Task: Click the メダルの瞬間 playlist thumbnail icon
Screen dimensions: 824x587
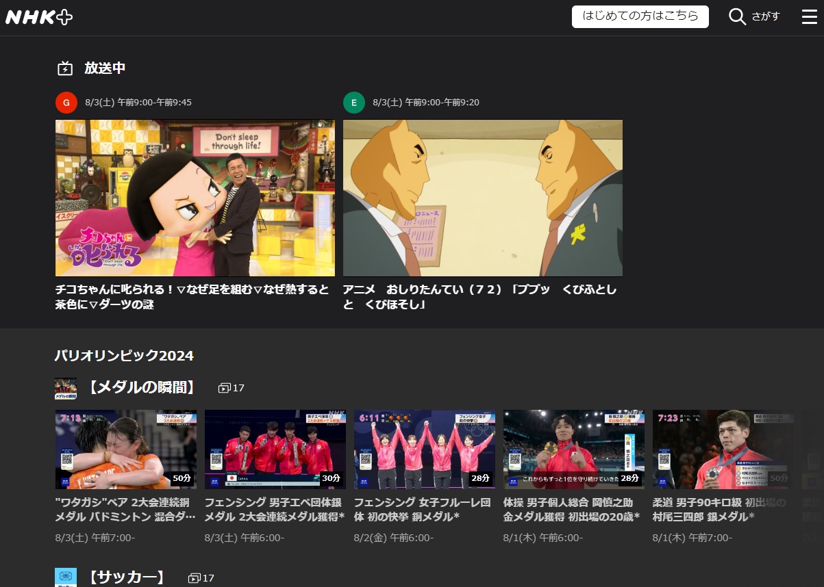Action: [66, 389]
